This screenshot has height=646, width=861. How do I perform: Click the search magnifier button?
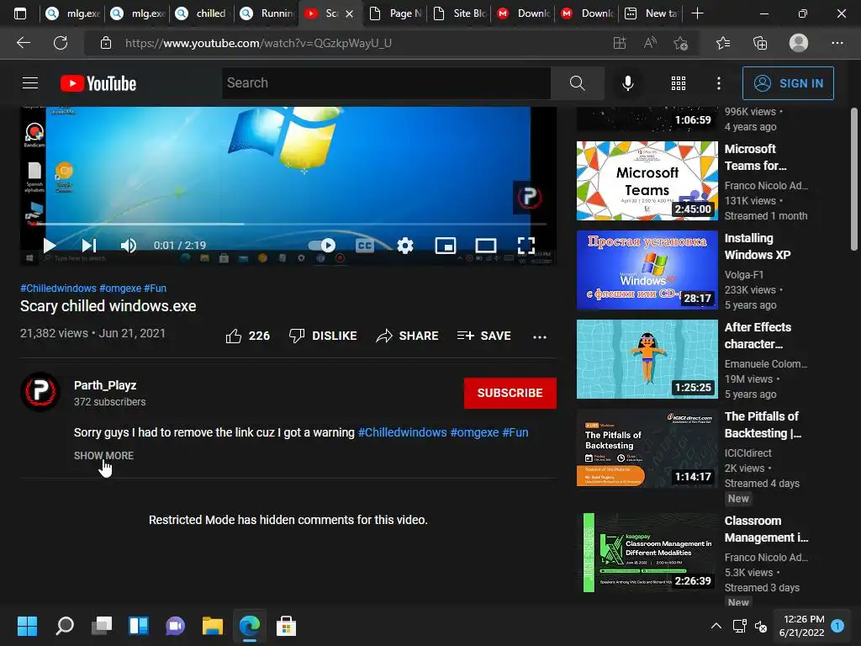click(577, 83)
